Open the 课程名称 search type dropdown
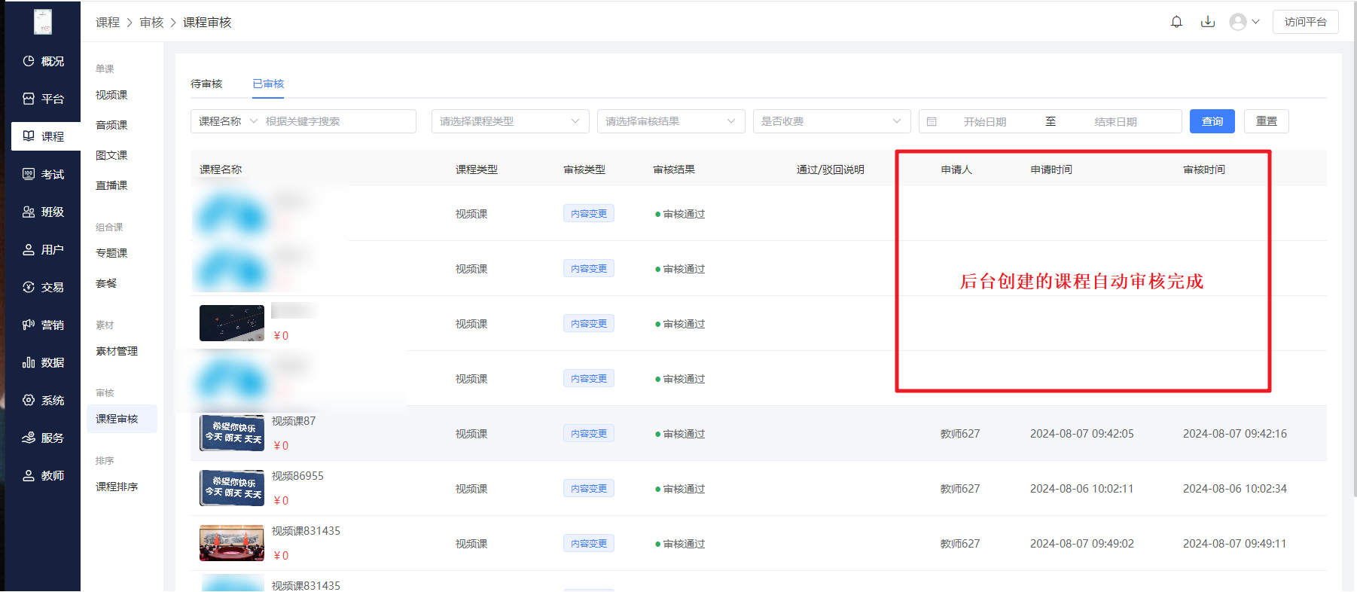 (227, 121)
